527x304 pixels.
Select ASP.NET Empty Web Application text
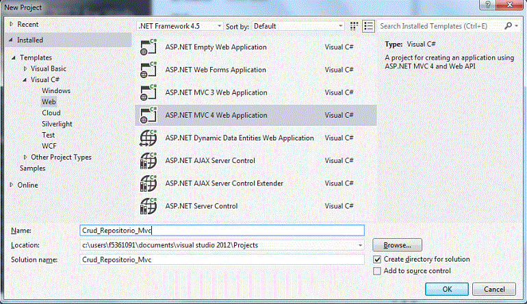216,47
